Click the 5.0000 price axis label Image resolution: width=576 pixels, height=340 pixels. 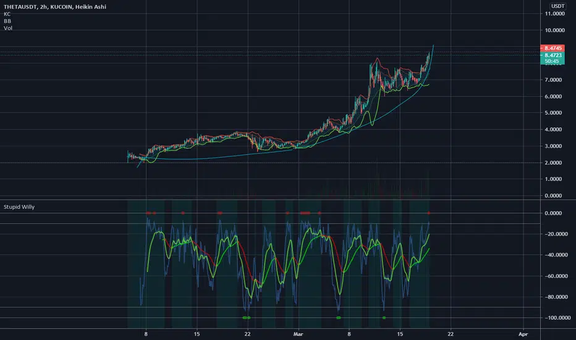click(x=553, y=113)
